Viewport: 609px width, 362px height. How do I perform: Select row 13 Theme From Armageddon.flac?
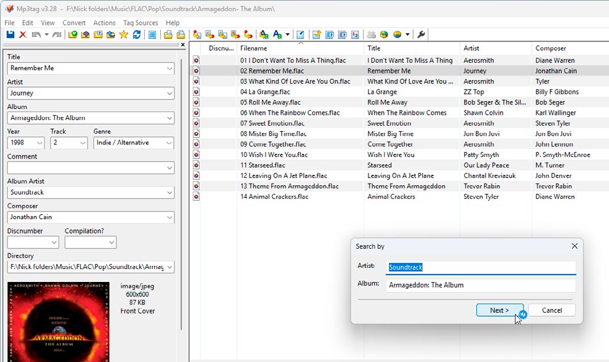coord(399,186)
